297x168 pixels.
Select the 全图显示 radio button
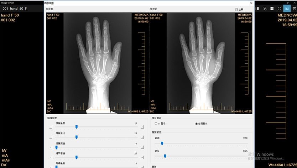click(196, 124)
